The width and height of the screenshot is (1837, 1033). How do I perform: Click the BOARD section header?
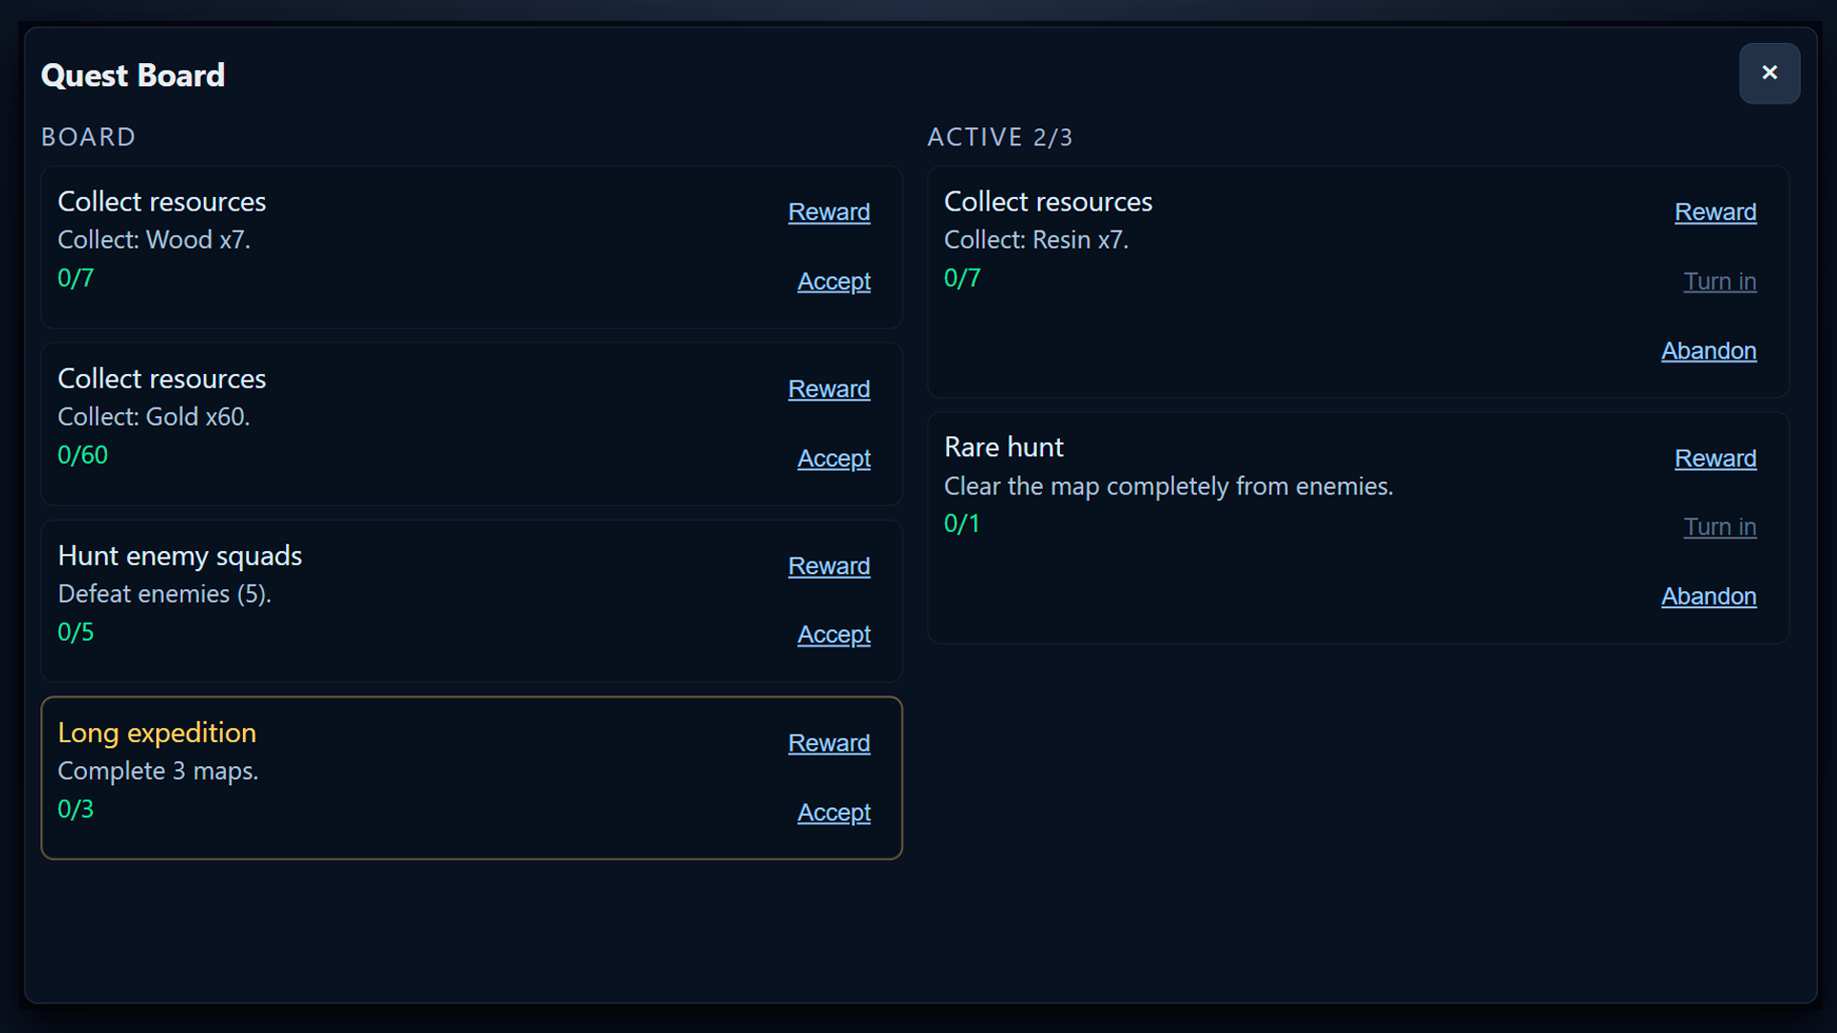88,137
